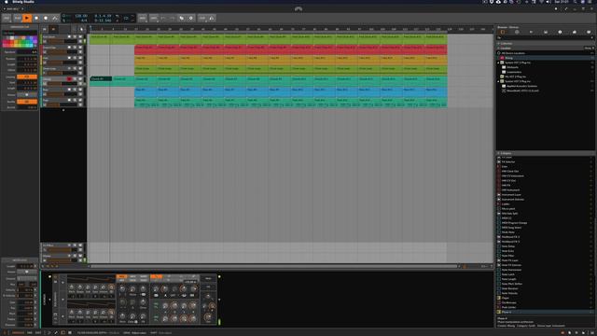
Task: Select the dark Chords #1 clip
Action: (101, 78)
